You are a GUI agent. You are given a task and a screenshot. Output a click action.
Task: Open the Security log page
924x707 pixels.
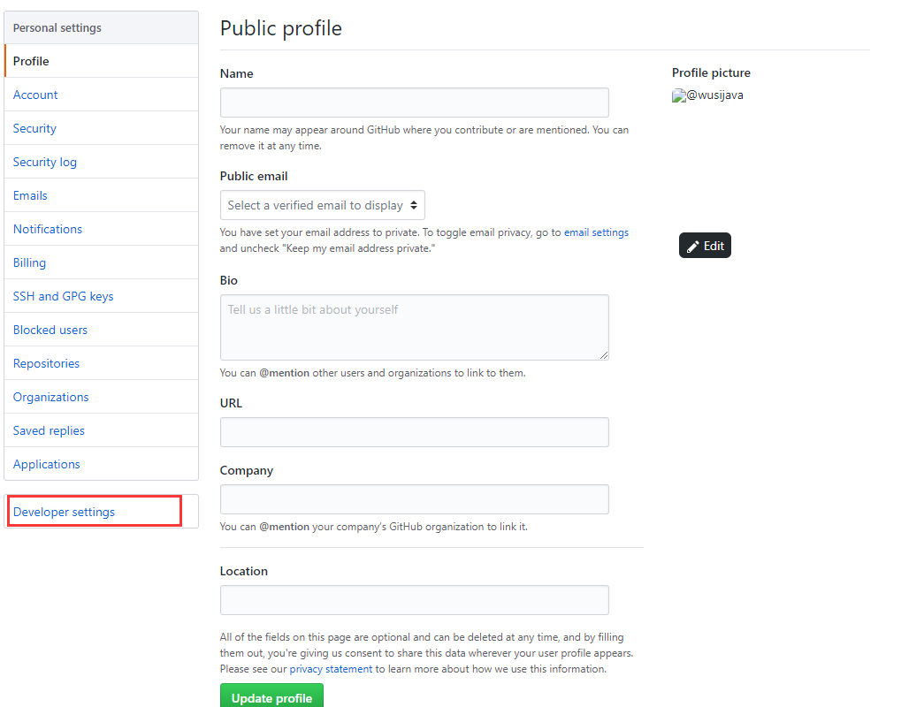(45, 162)
